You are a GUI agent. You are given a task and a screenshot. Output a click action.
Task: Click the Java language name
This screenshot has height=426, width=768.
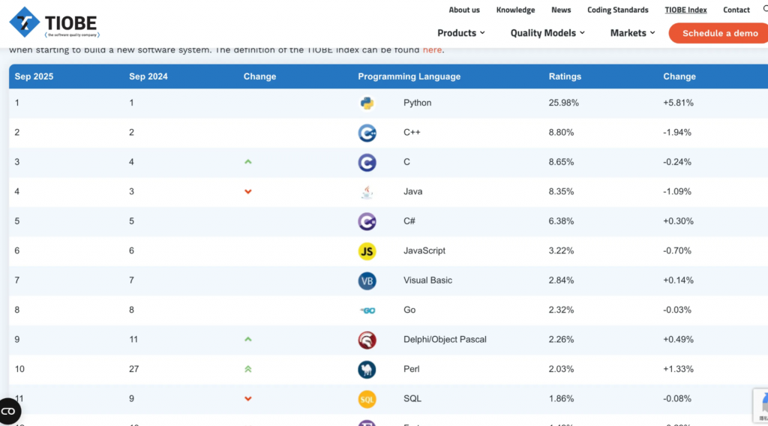pos(413,191)
